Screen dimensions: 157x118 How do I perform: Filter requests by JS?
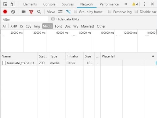point(21,26)
